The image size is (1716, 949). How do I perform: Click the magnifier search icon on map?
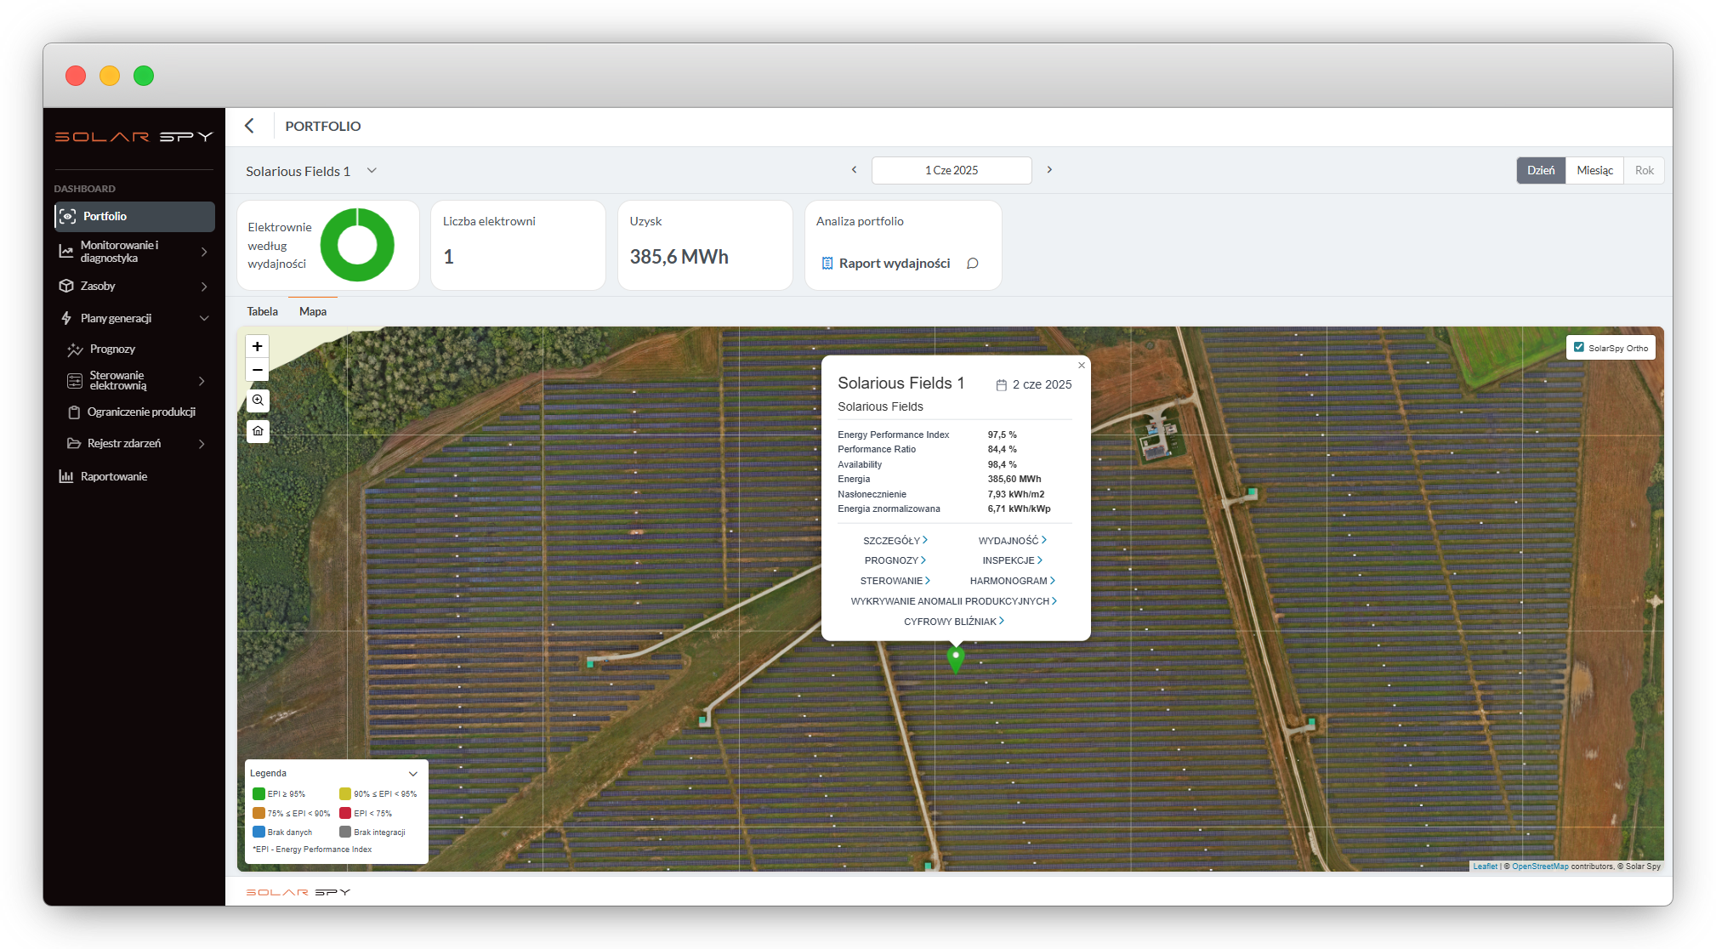258,401
